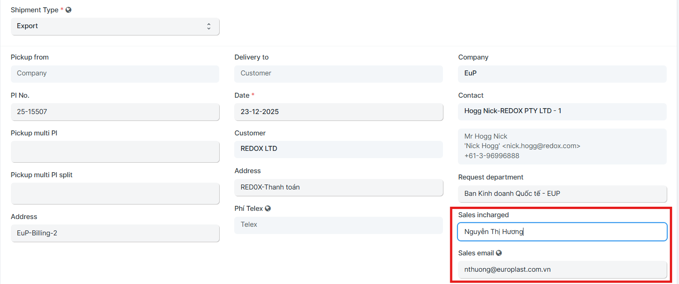Open the Date field showing 23-12-2025

pos(338,112)
